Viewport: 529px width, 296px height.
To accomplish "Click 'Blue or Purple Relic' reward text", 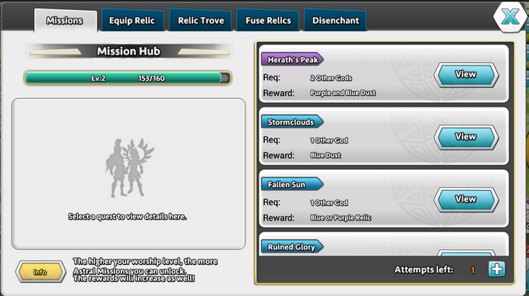I will (x=340, y=218).
